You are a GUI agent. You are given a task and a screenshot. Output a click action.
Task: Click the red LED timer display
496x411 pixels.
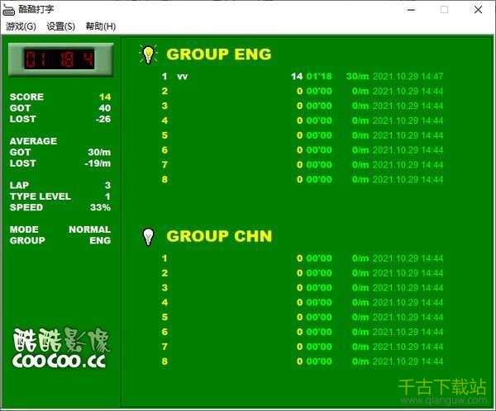pos(60,59)
